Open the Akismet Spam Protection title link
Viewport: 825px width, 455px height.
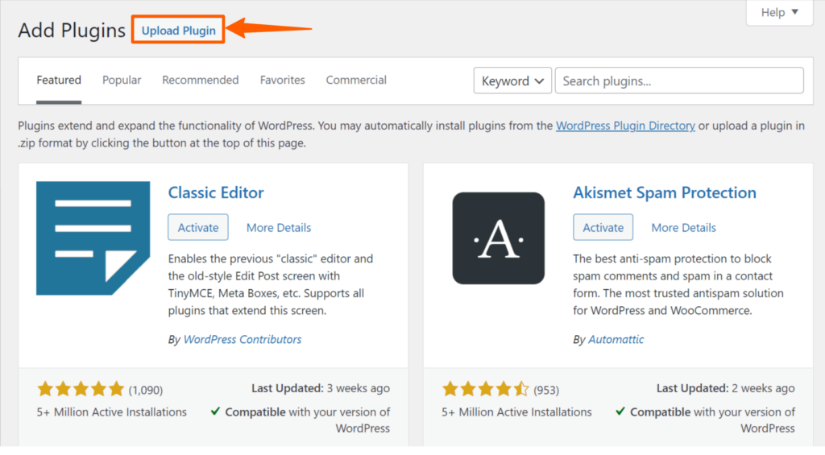(665, 192)
